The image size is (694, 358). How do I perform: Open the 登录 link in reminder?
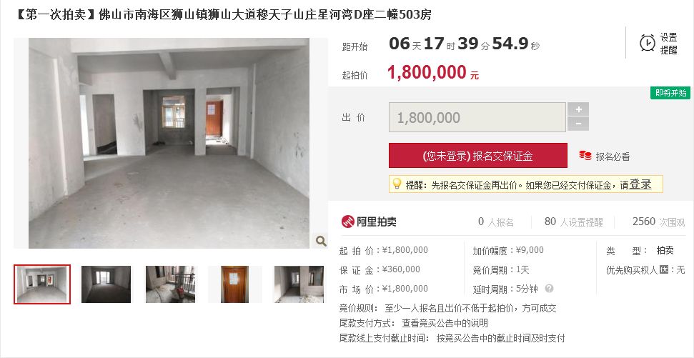click(x=640, y=184)
